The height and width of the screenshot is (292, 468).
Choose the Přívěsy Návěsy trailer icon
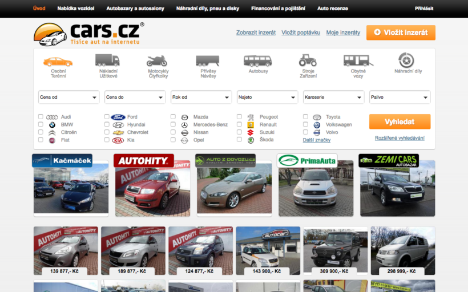(207, 60)
